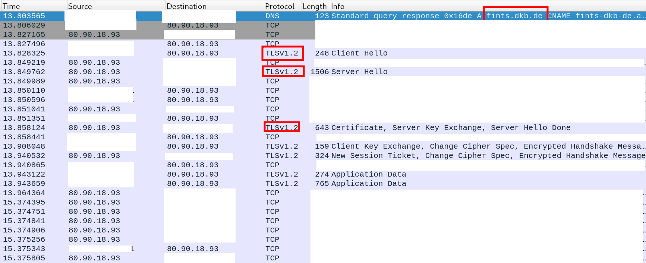The image size is (646, 263).
Task: Click the Info column header
Action: coord(338,6)
